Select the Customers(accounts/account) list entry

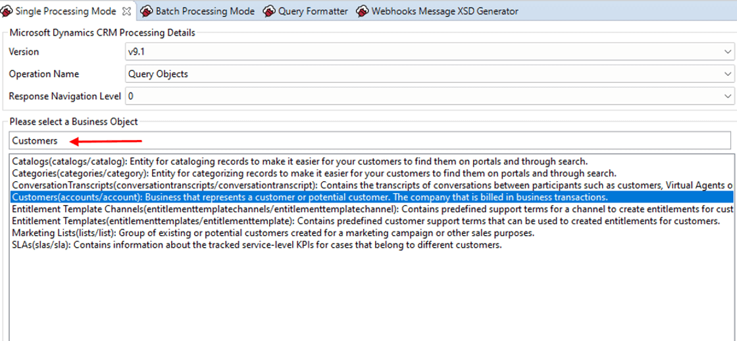pos(371,196)
